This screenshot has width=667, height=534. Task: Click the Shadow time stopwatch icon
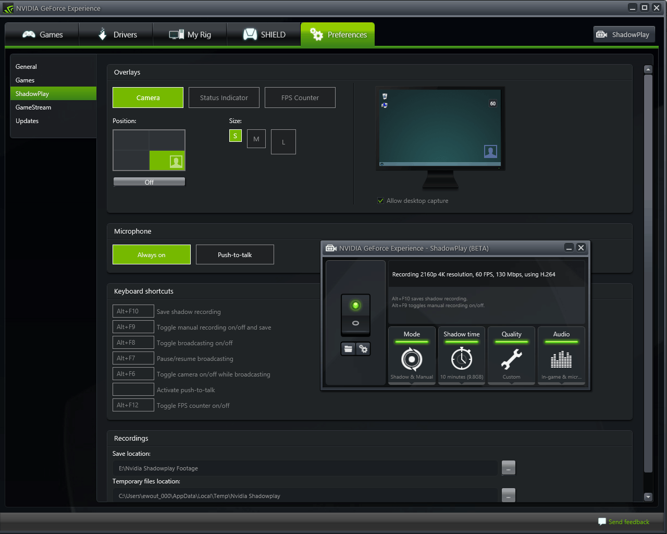462,359
